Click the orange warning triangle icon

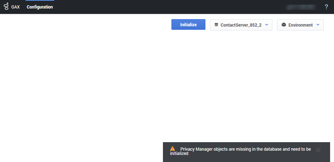(172, 149)
